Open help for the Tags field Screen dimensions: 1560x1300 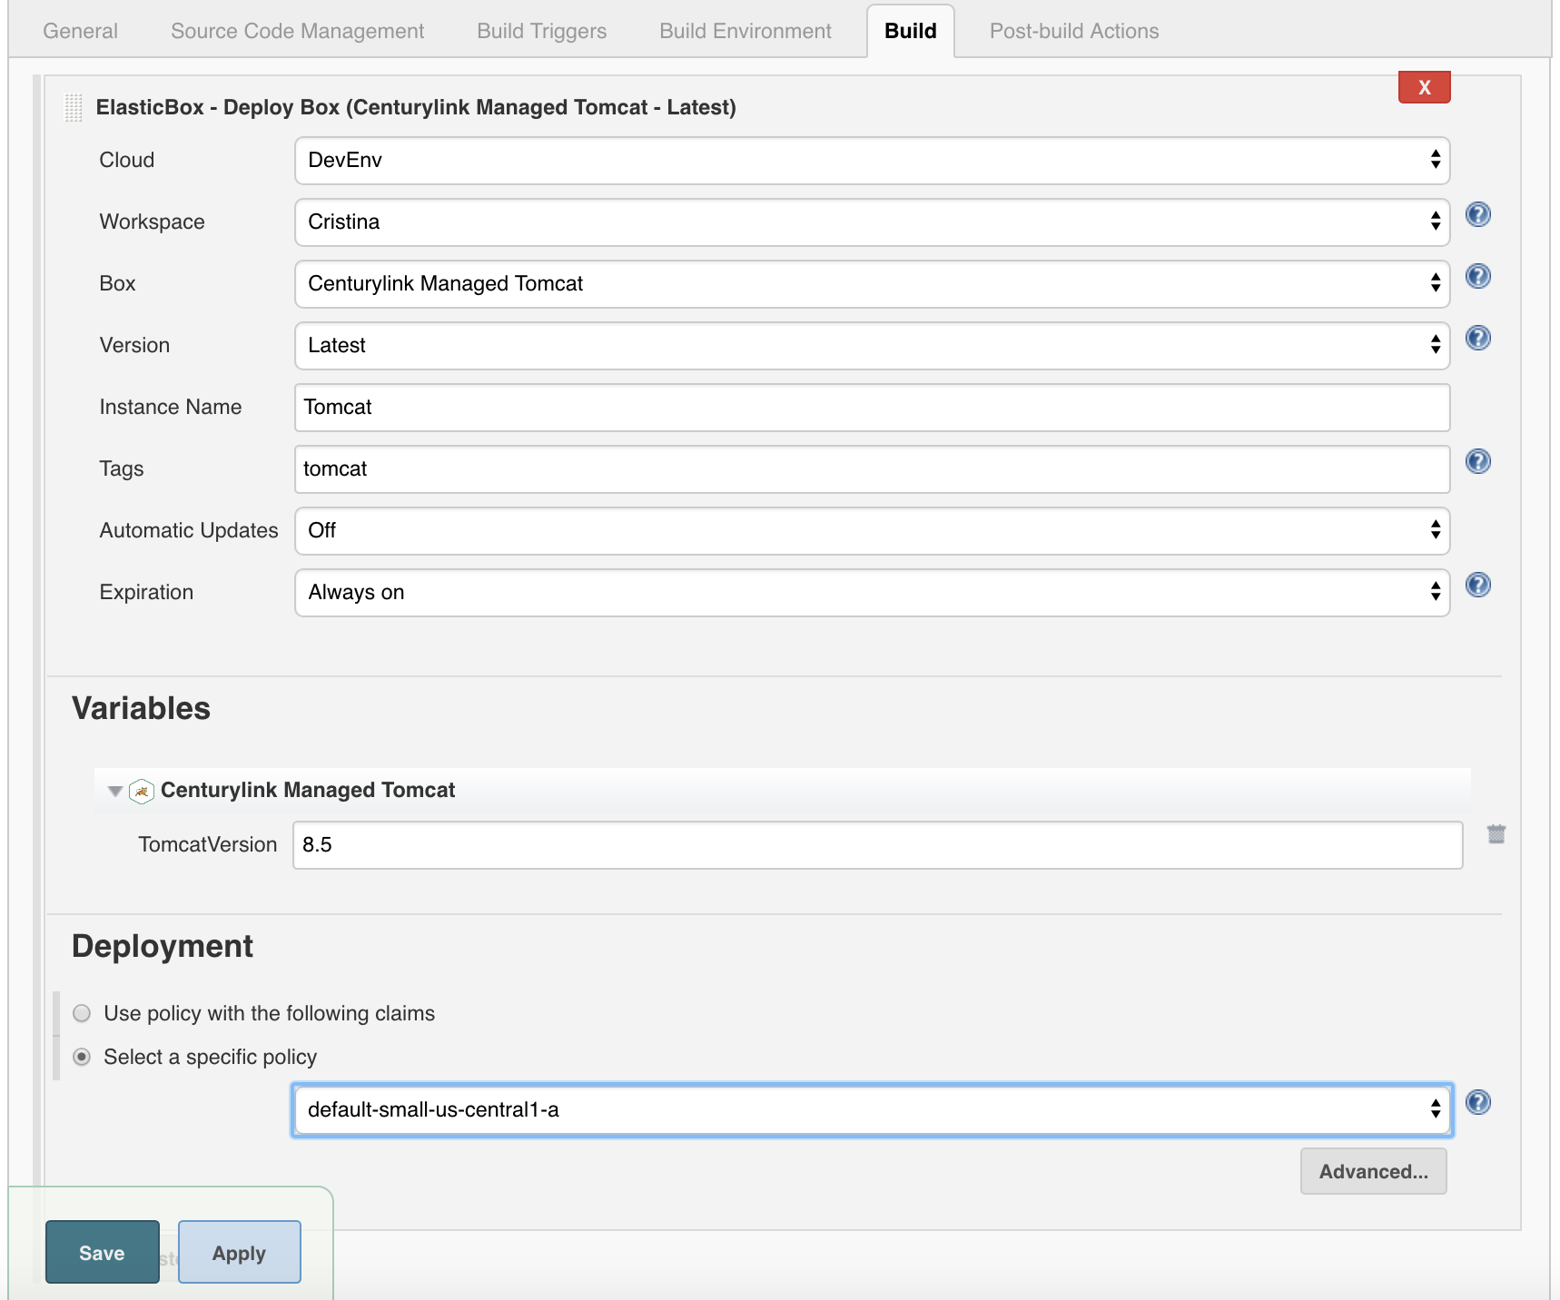pyautogui.click(x=1477, y=462)
